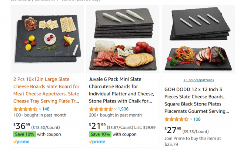This screenshot has width=237, height=150.
Task: Expand rating chevron next to 148 reviews
Action: click(40, 109)
